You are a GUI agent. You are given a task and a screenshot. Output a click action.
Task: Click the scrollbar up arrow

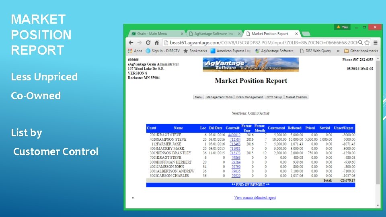point(378,58)
